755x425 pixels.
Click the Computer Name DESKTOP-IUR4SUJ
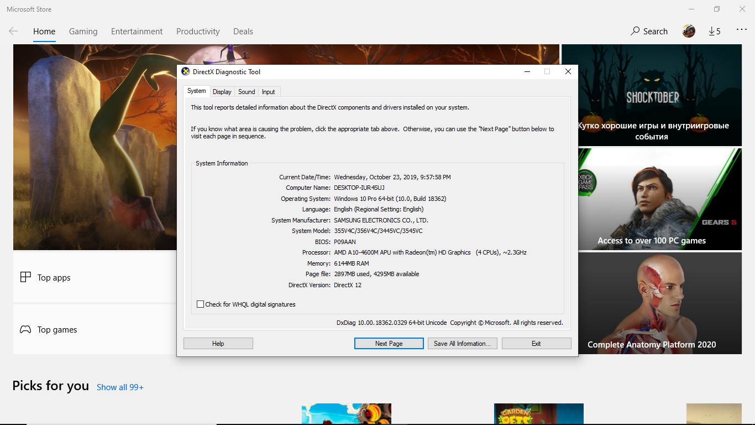359,188
